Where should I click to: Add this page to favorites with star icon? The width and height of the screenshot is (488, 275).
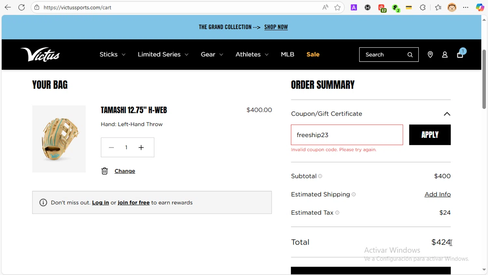[337, 7]
